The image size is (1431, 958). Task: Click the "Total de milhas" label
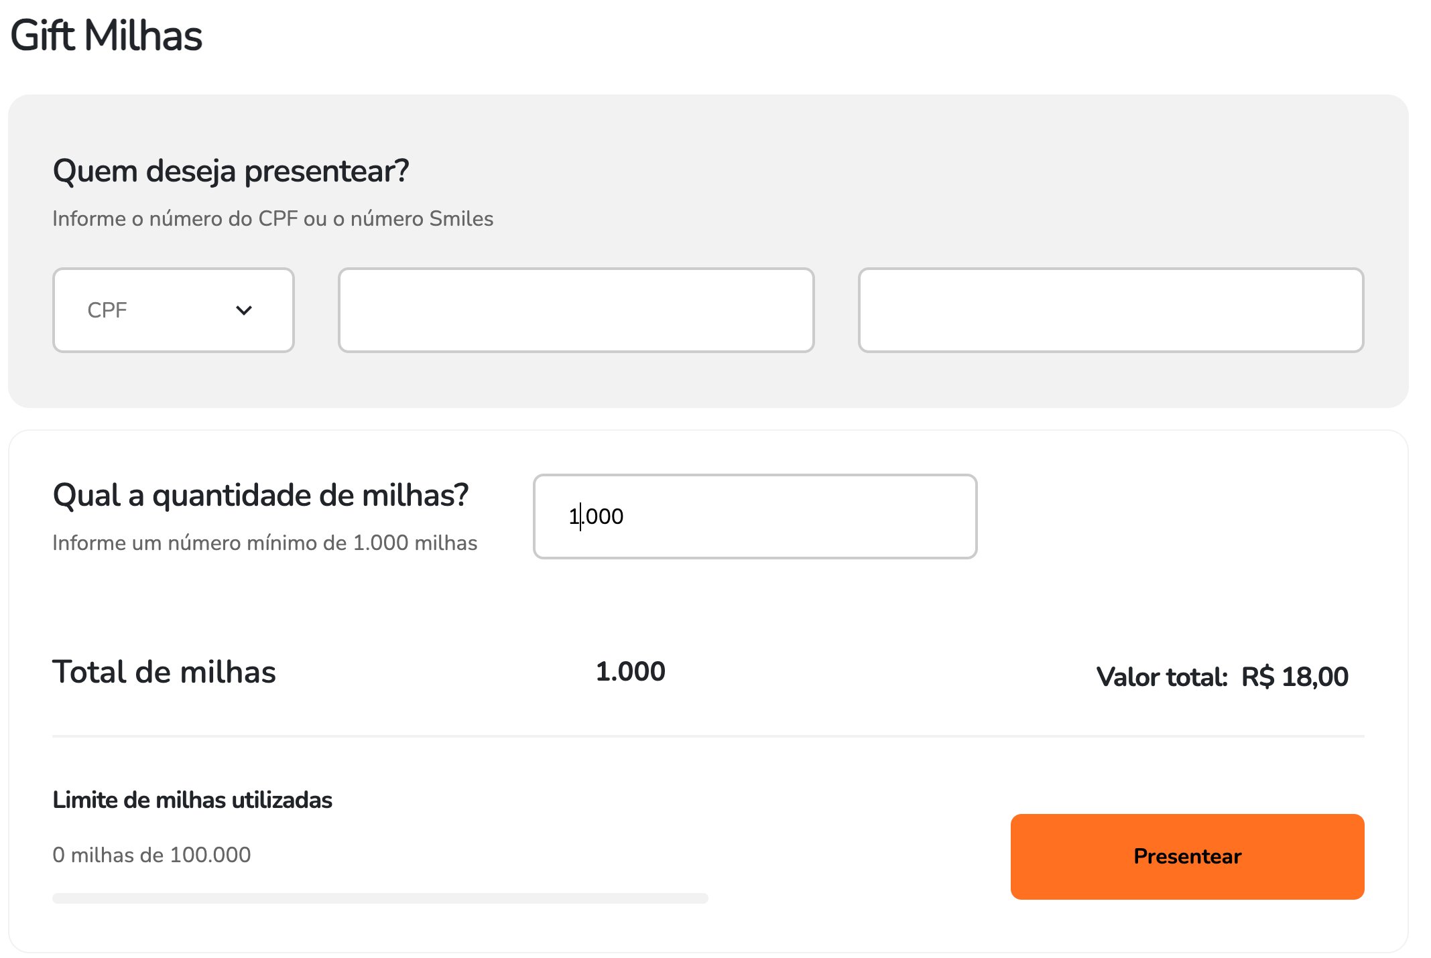[164, 672]
